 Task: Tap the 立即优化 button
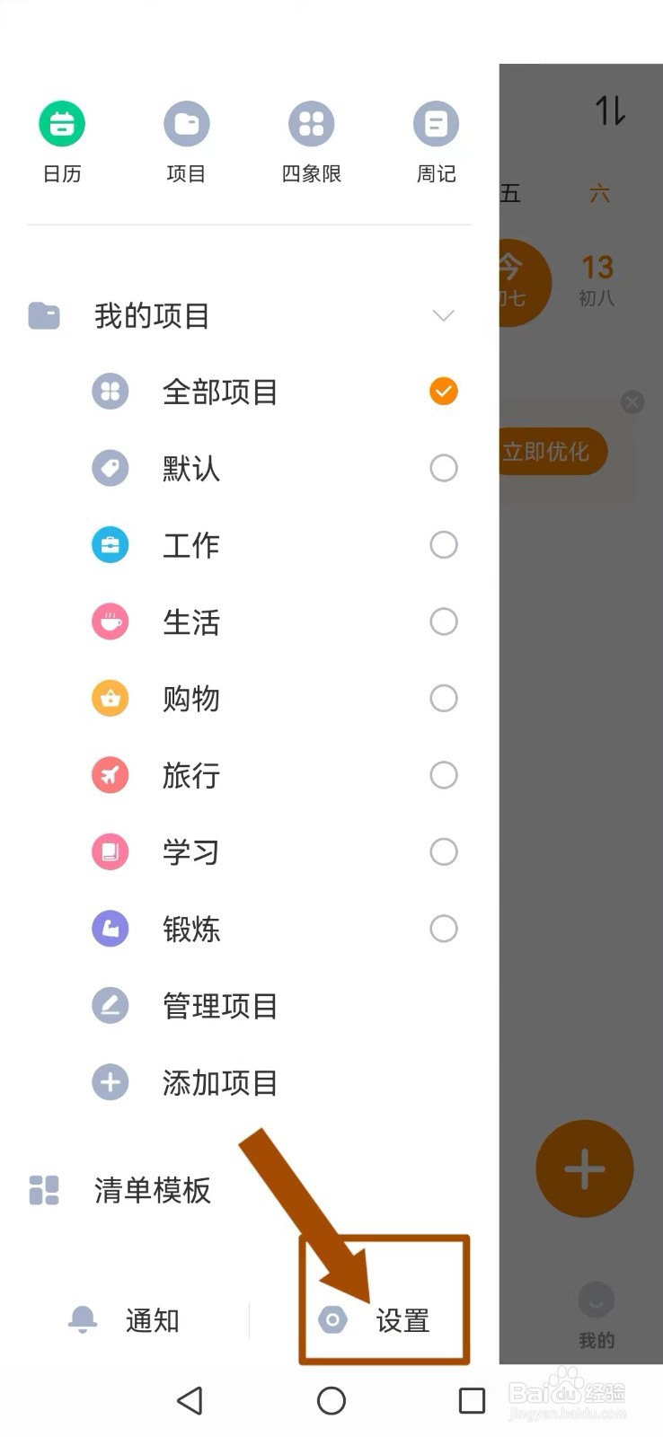(x=550, y=451)
